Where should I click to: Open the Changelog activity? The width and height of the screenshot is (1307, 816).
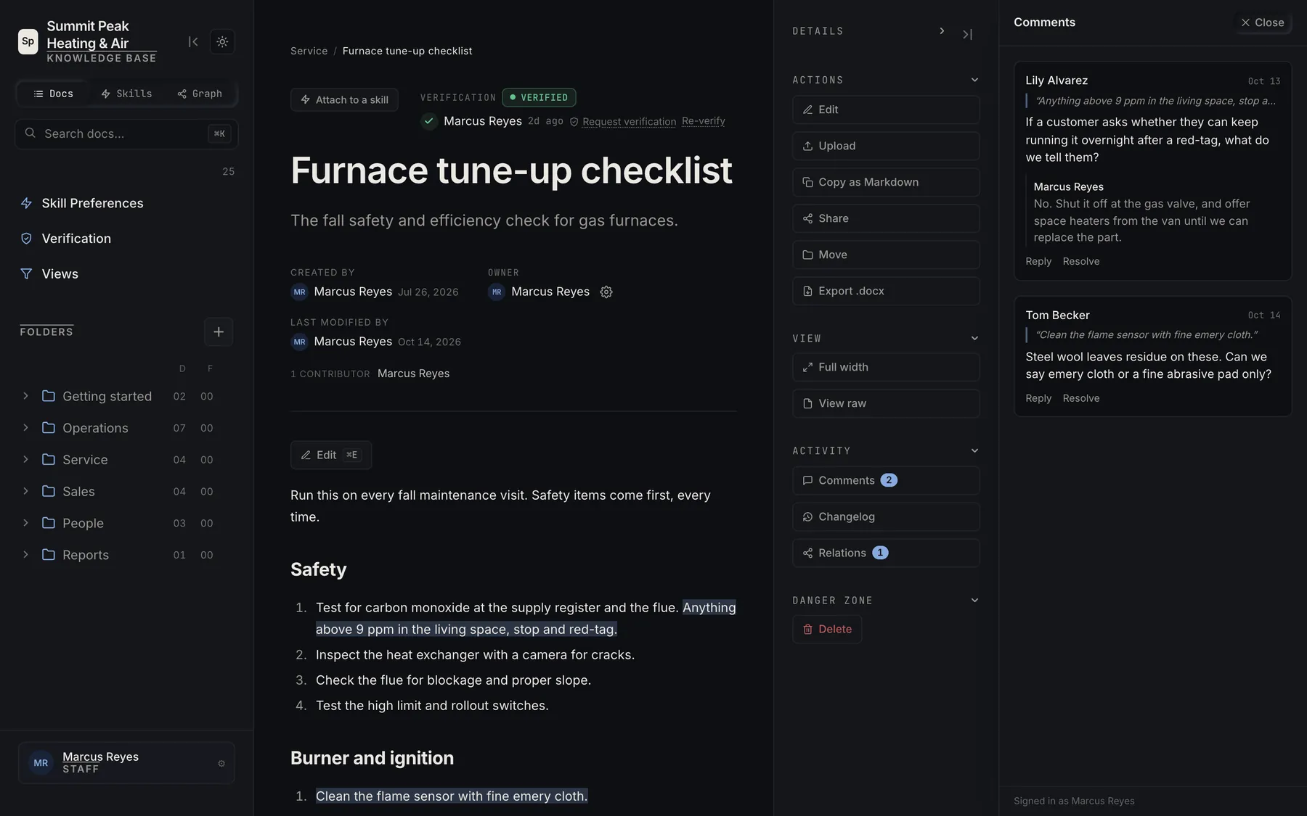pos(886,516)
